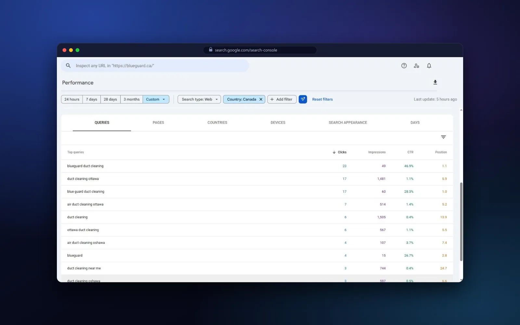Select the 'blue guard duct cleaning' query

(86, 191)
